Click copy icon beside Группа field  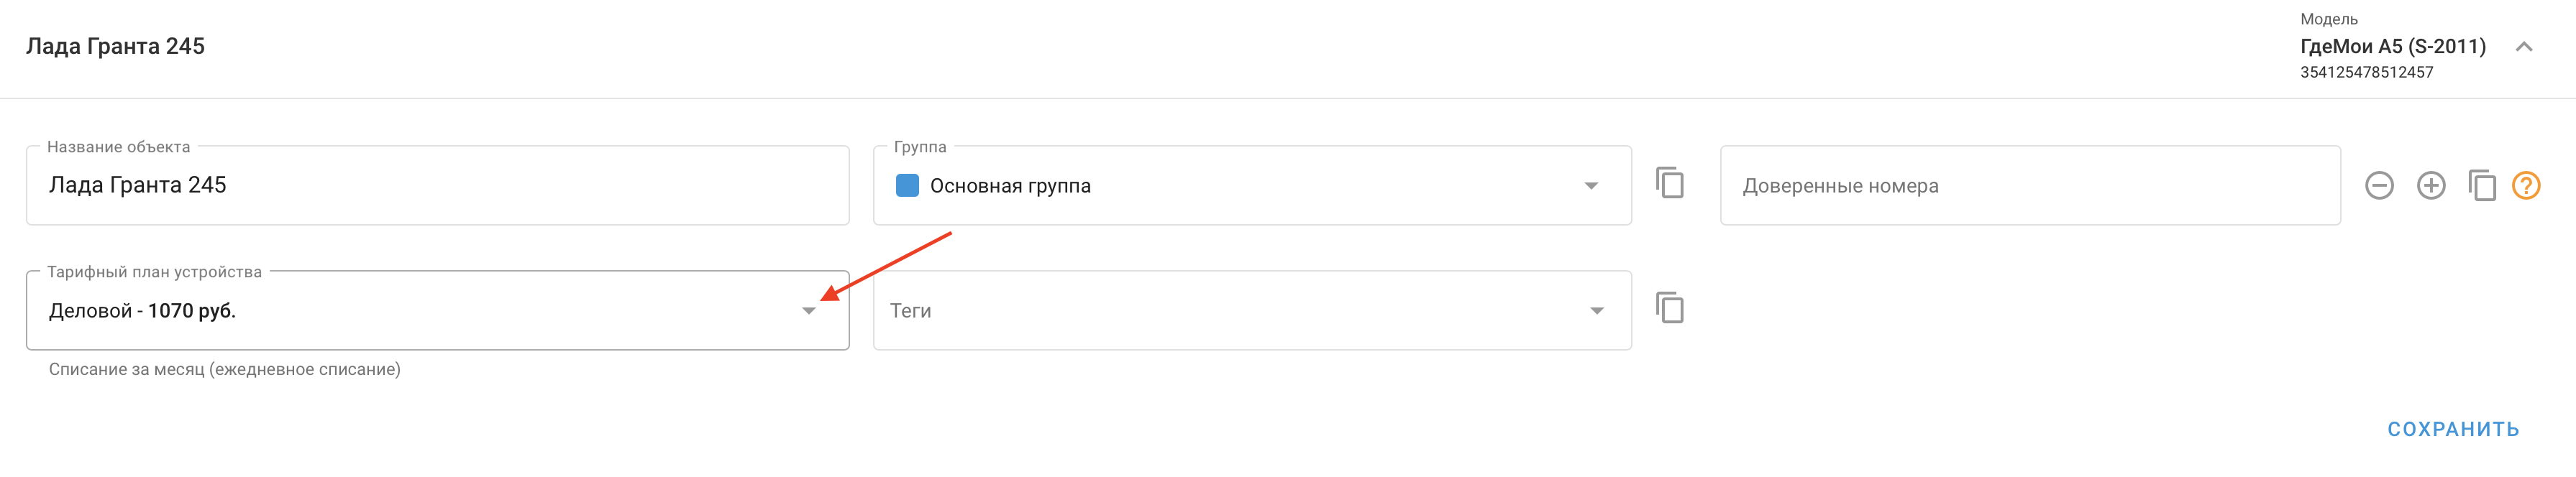[1669, 184]
